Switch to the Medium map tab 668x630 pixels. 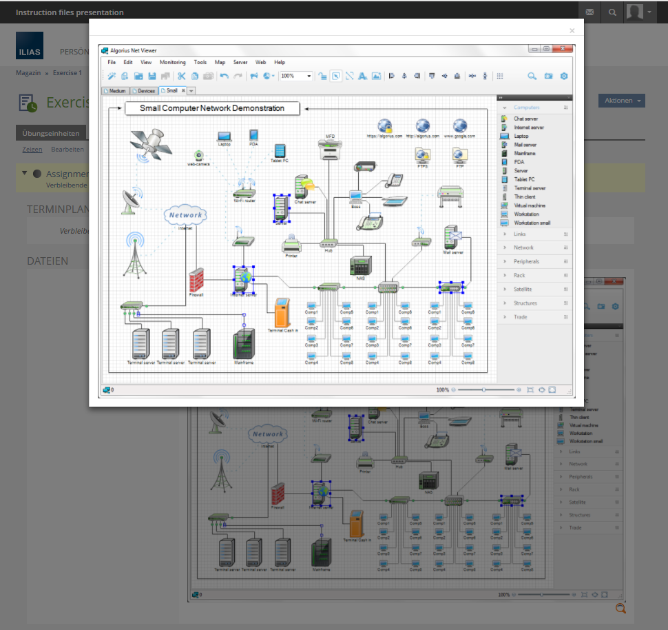coord(115,91)
